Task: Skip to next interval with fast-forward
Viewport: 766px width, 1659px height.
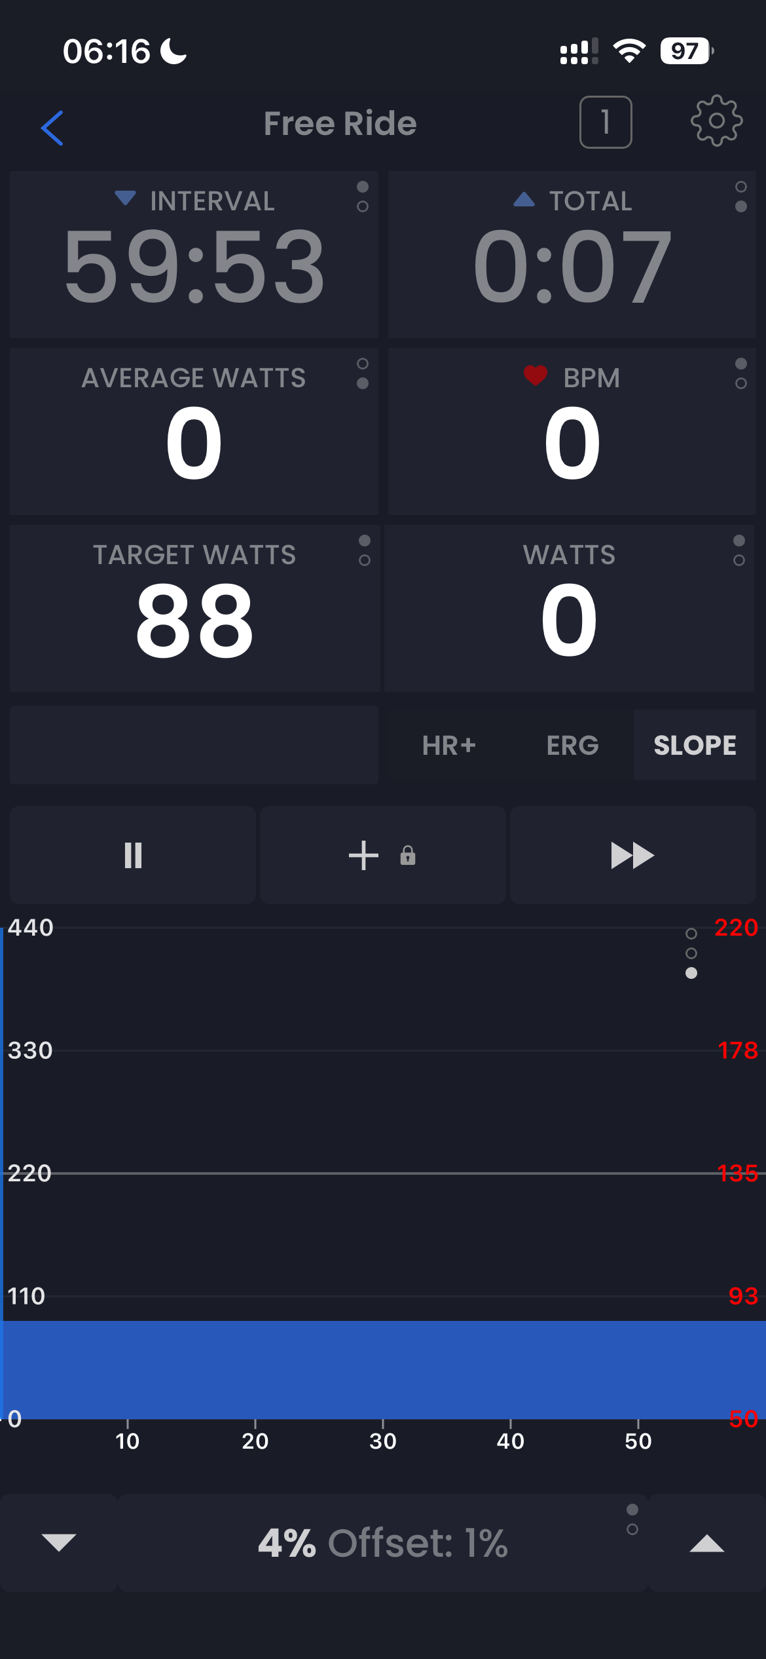Action: point(632,855)
